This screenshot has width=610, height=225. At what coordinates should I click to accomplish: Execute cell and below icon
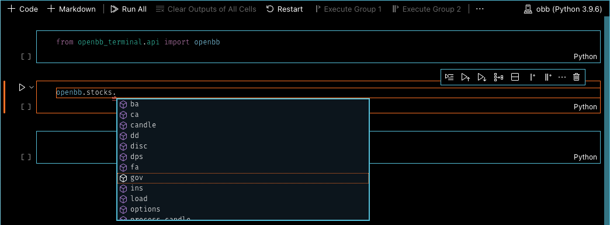click(x=482, y=77)
